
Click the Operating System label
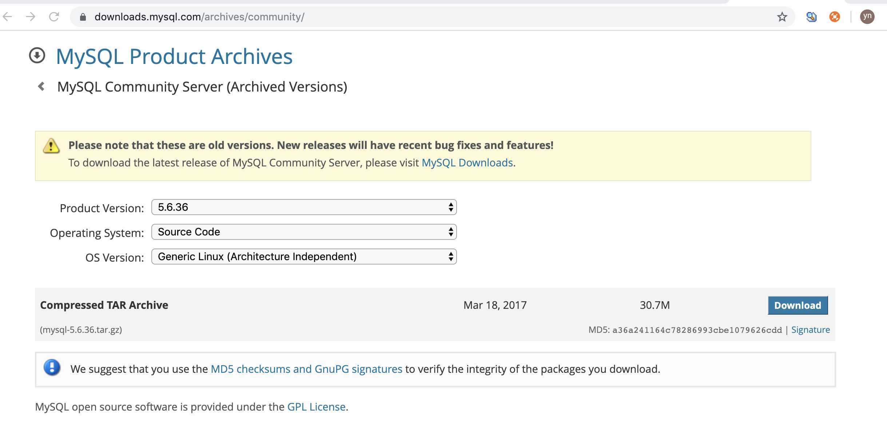(x=97, y=233)
